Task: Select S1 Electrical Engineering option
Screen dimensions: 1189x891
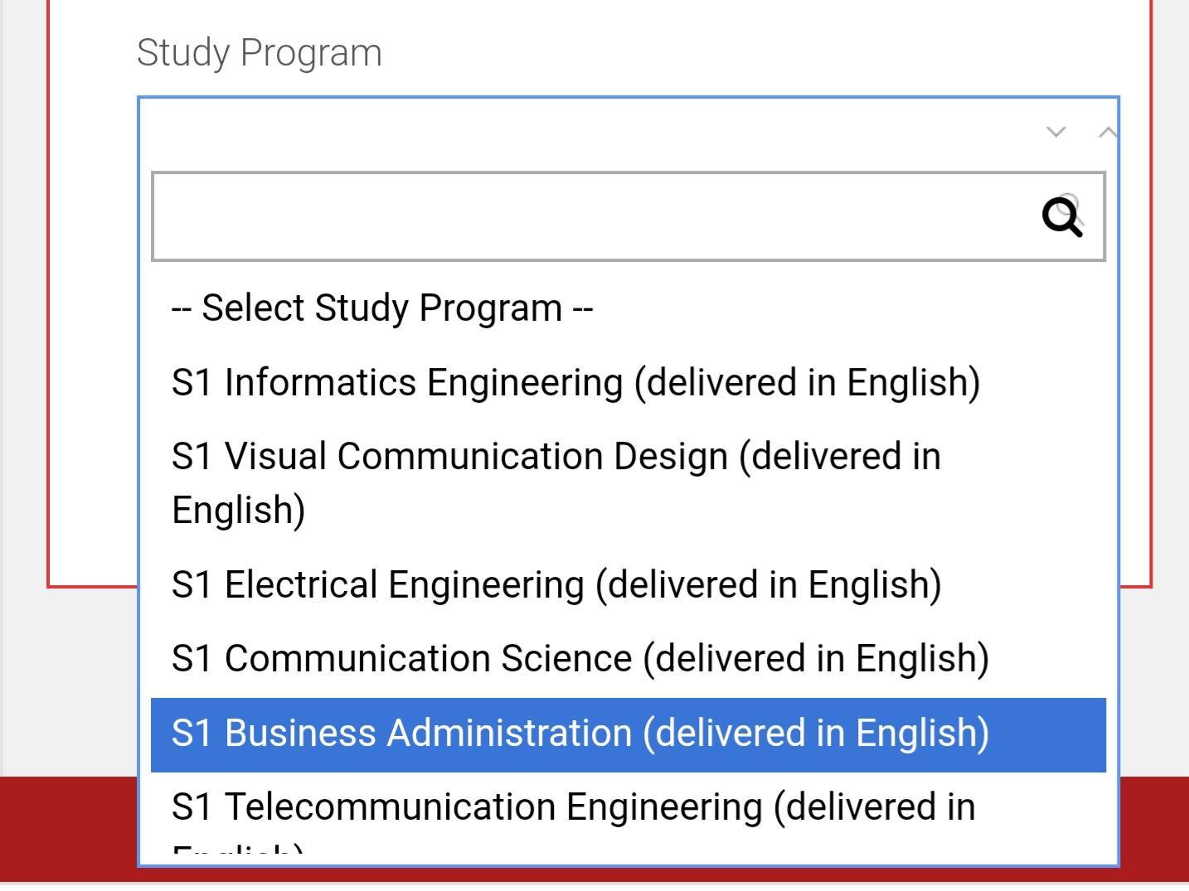Action: [556, 585]
